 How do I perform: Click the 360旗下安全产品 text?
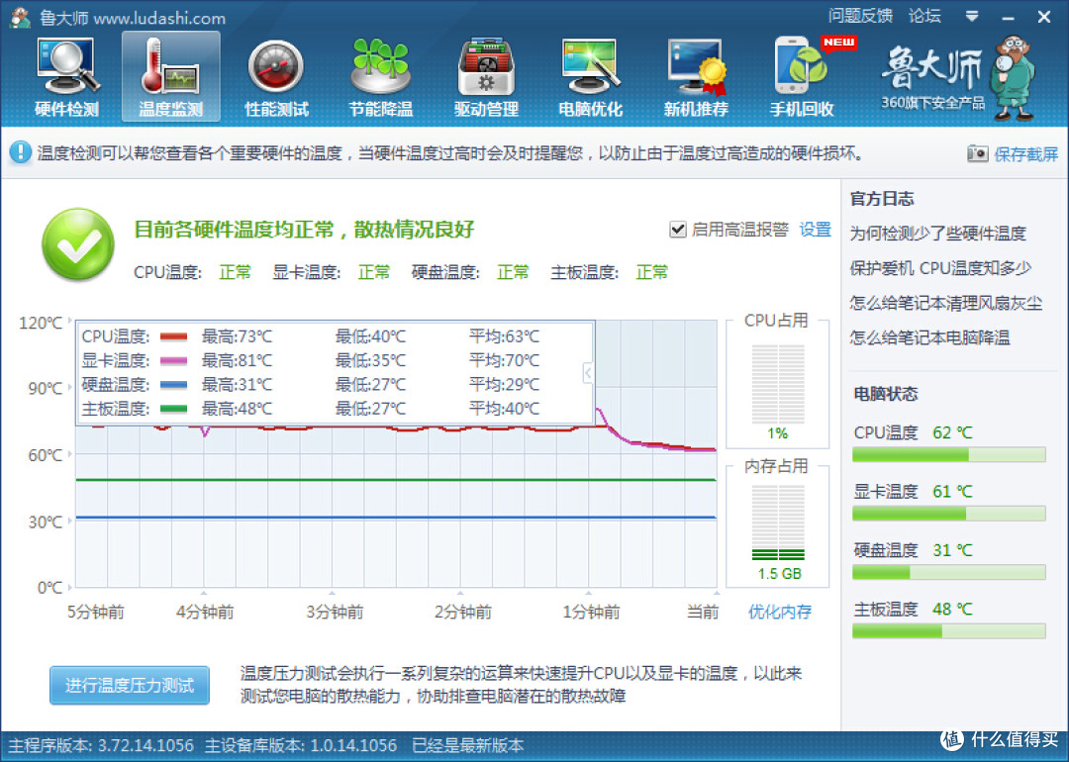(932, 103)
